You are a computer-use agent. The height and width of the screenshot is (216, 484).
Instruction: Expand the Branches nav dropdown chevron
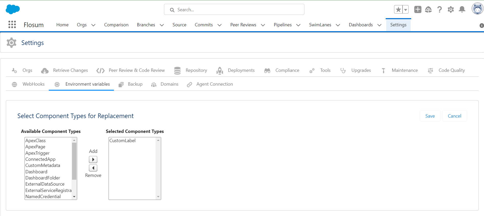click(162, 25)
